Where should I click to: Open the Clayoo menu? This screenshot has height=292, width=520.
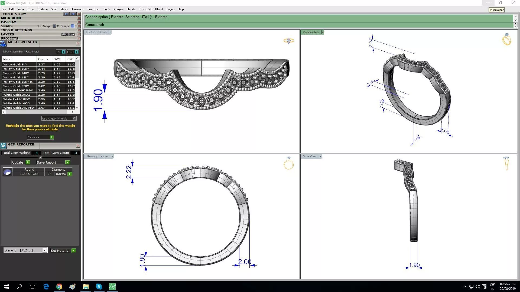click(x=170, y=9)
